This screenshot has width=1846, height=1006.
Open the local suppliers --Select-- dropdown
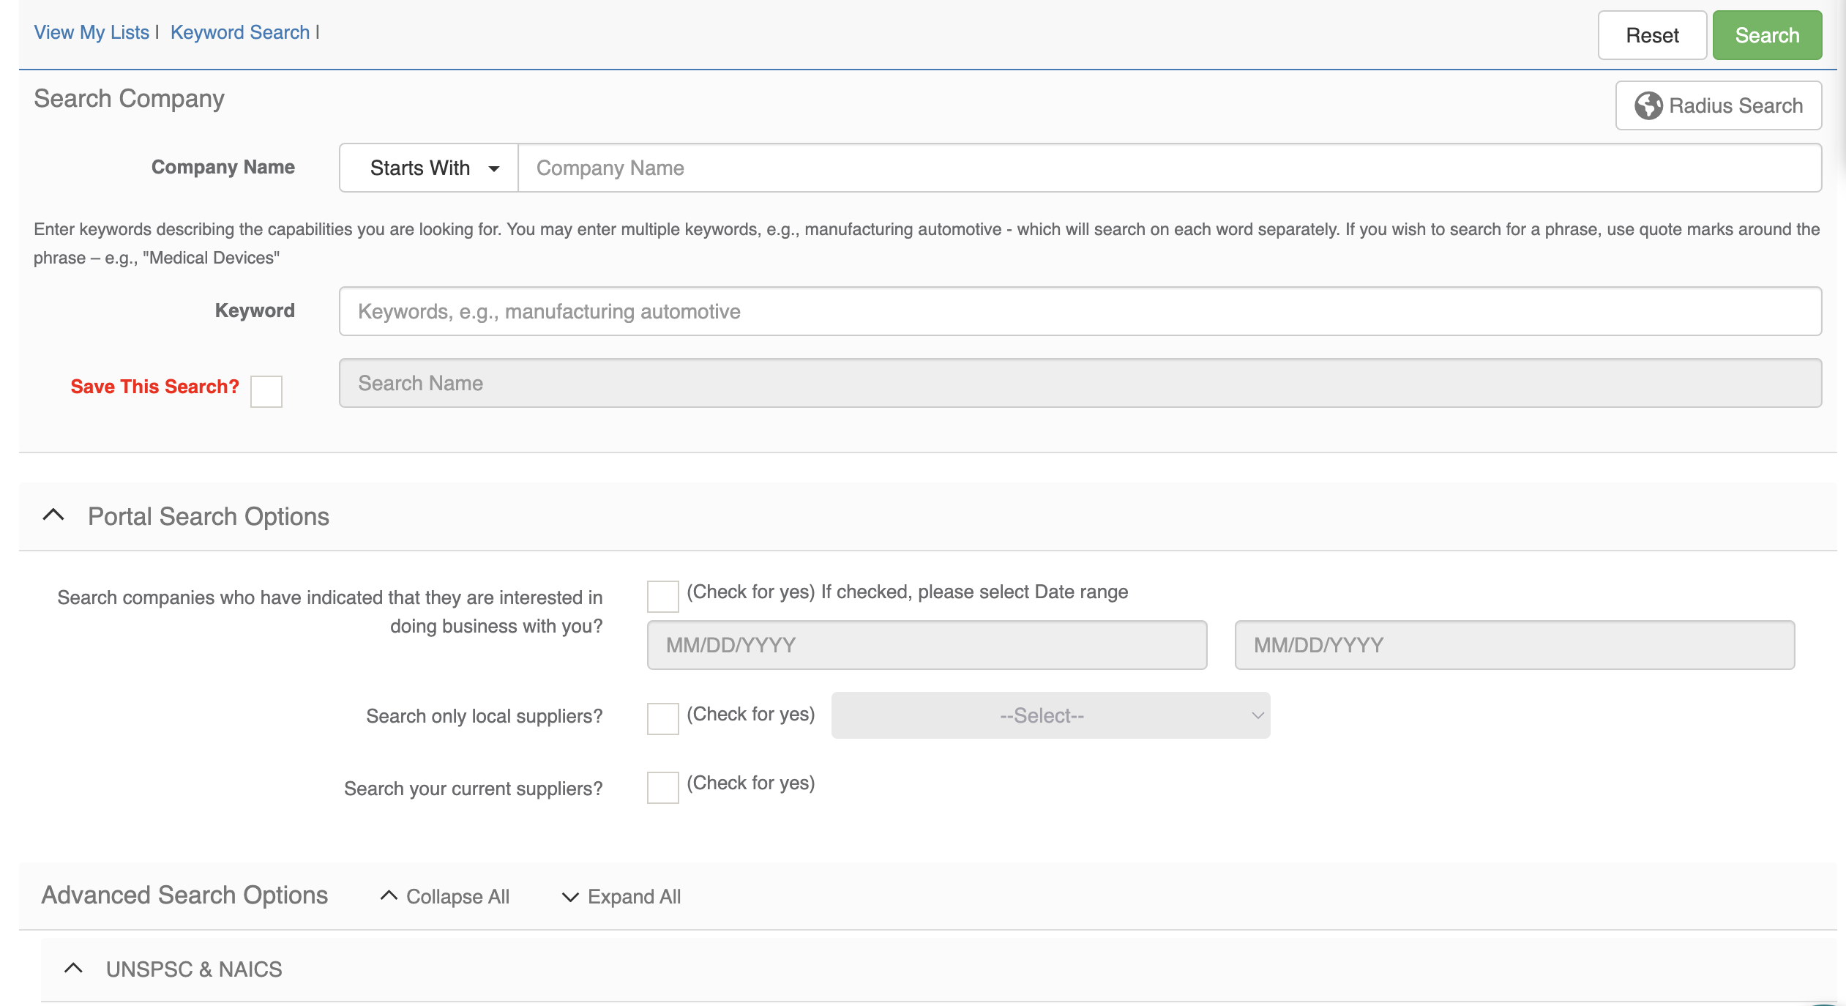point(1049,715)
